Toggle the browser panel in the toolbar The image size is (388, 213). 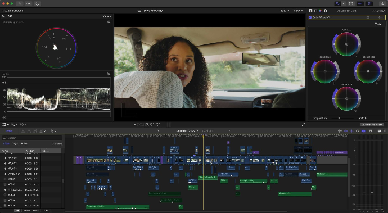coord(351,3)
